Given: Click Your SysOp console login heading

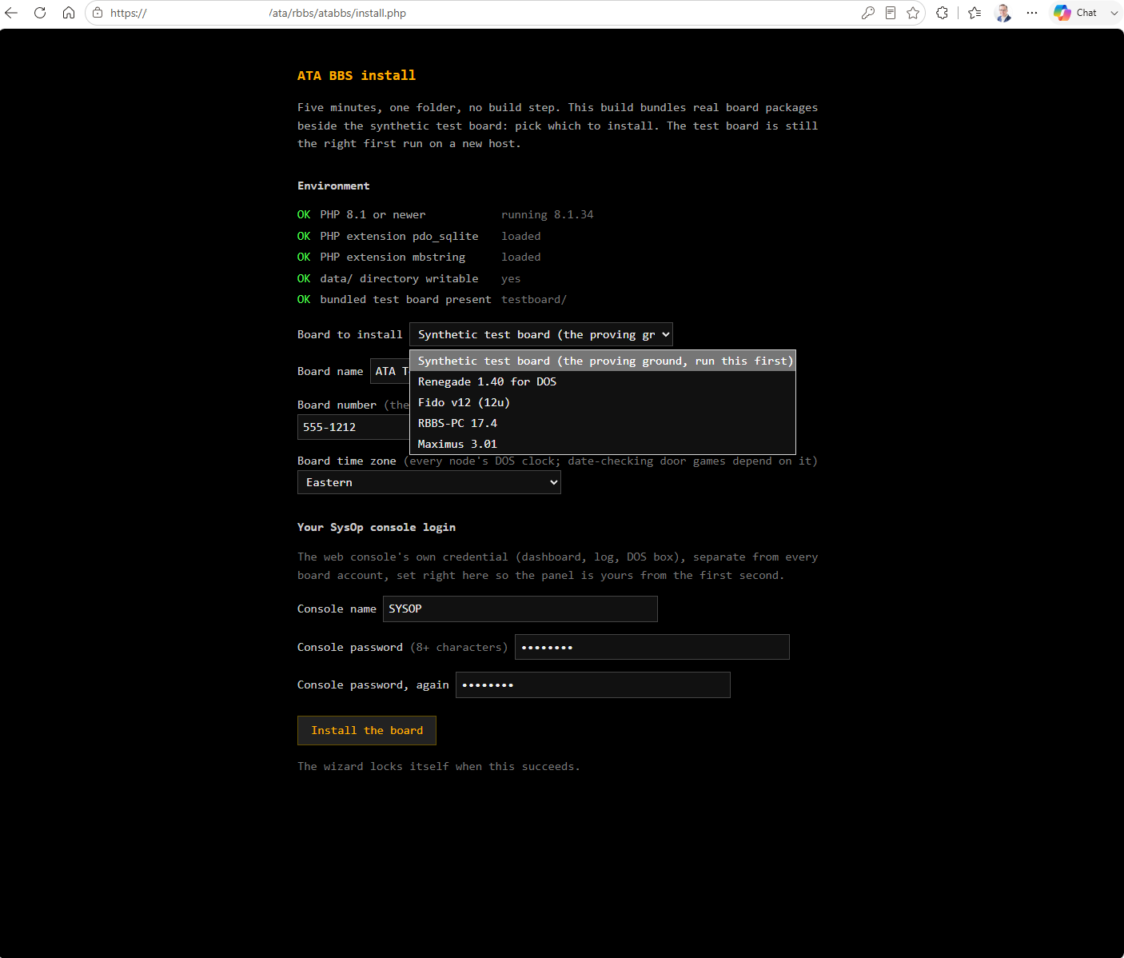Looking at the screenshot, I should (x=377, y=527).
